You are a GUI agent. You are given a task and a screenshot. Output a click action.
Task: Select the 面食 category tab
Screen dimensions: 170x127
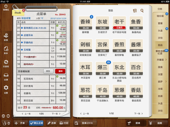[x=160, y=67]
